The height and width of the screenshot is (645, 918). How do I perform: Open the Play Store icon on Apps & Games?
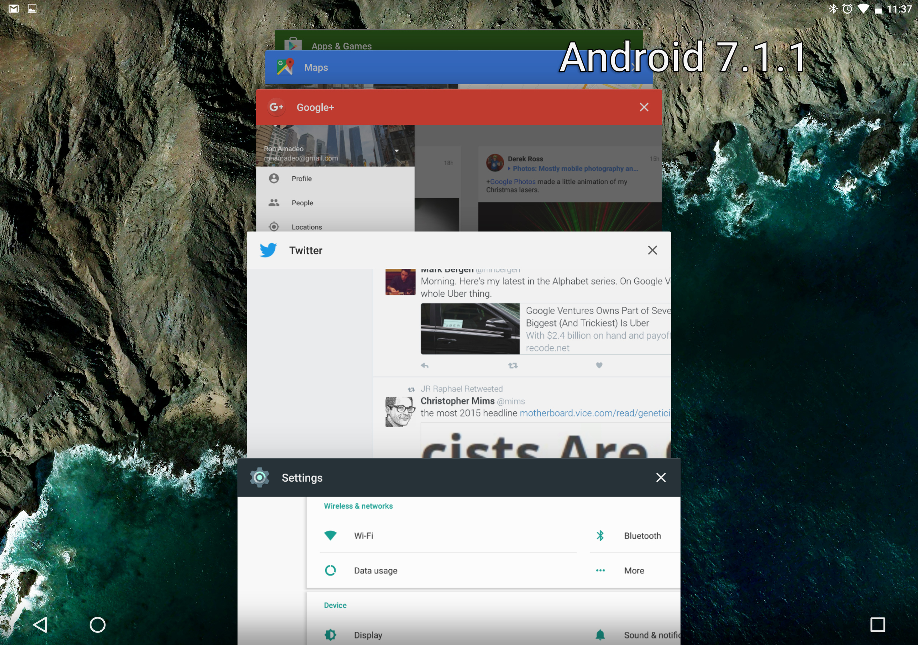293,44
